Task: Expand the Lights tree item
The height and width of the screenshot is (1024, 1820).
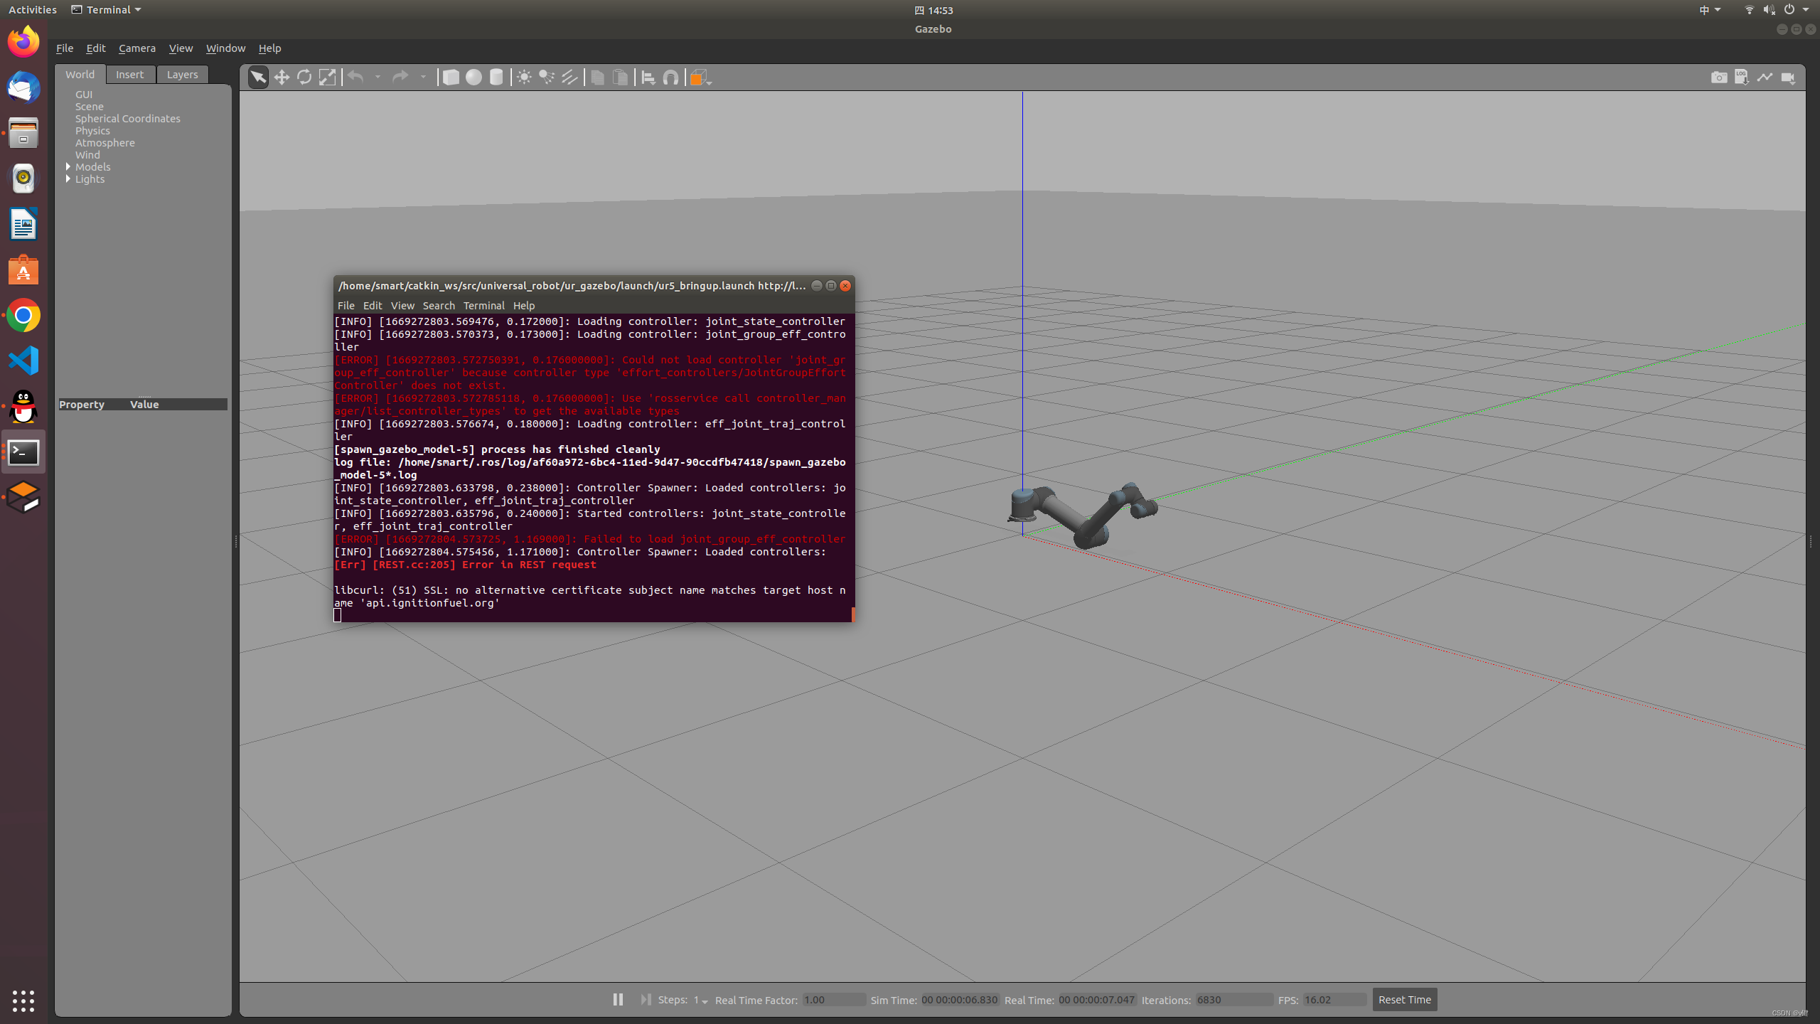Action: pyautogui.click(x=68, y=178)
